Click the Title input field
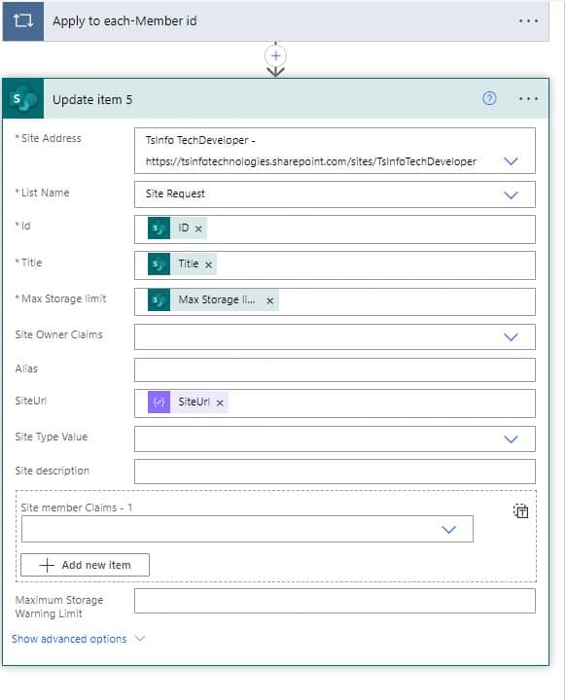 tap(335, 265)
